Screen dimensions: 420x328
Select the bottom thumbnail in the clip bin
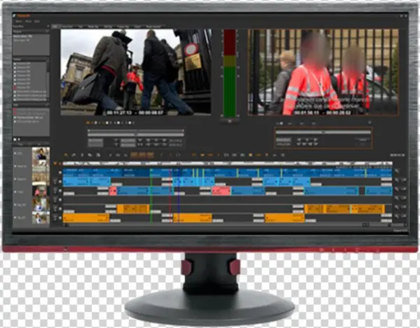41,218
